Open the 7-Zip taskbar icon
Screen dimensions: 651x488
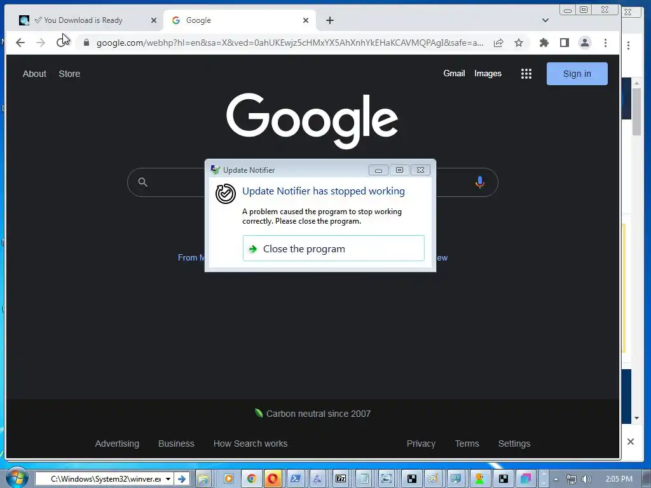341,478
